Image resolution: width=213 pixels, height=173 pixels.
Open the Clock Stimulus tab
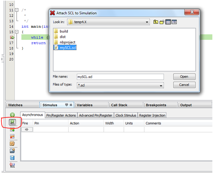[x=126, y=115]
